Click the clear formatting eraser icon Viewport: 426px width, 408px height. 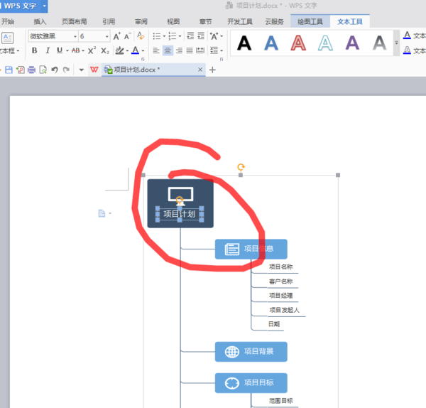click(140, 36)
